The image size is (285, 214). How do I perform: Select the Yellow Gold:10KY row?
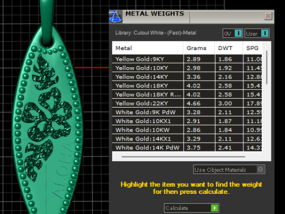pyautogui.click(x=187, y=68)
